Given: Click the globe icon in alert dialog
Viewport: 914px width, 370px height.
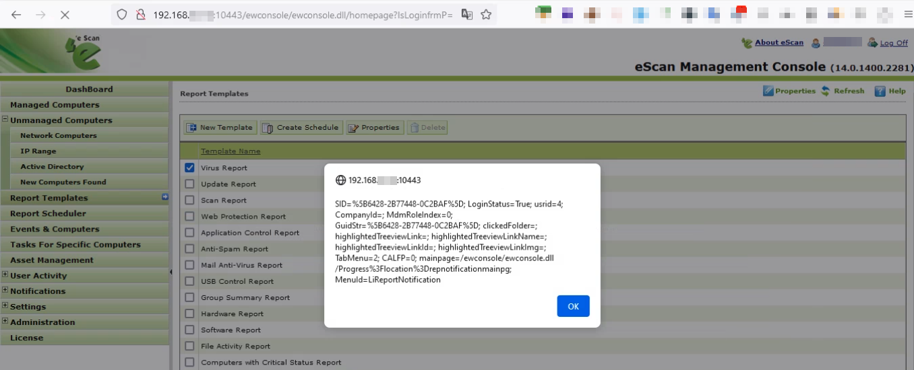Looking at the screenshot, I should click(x=340, y=180).
